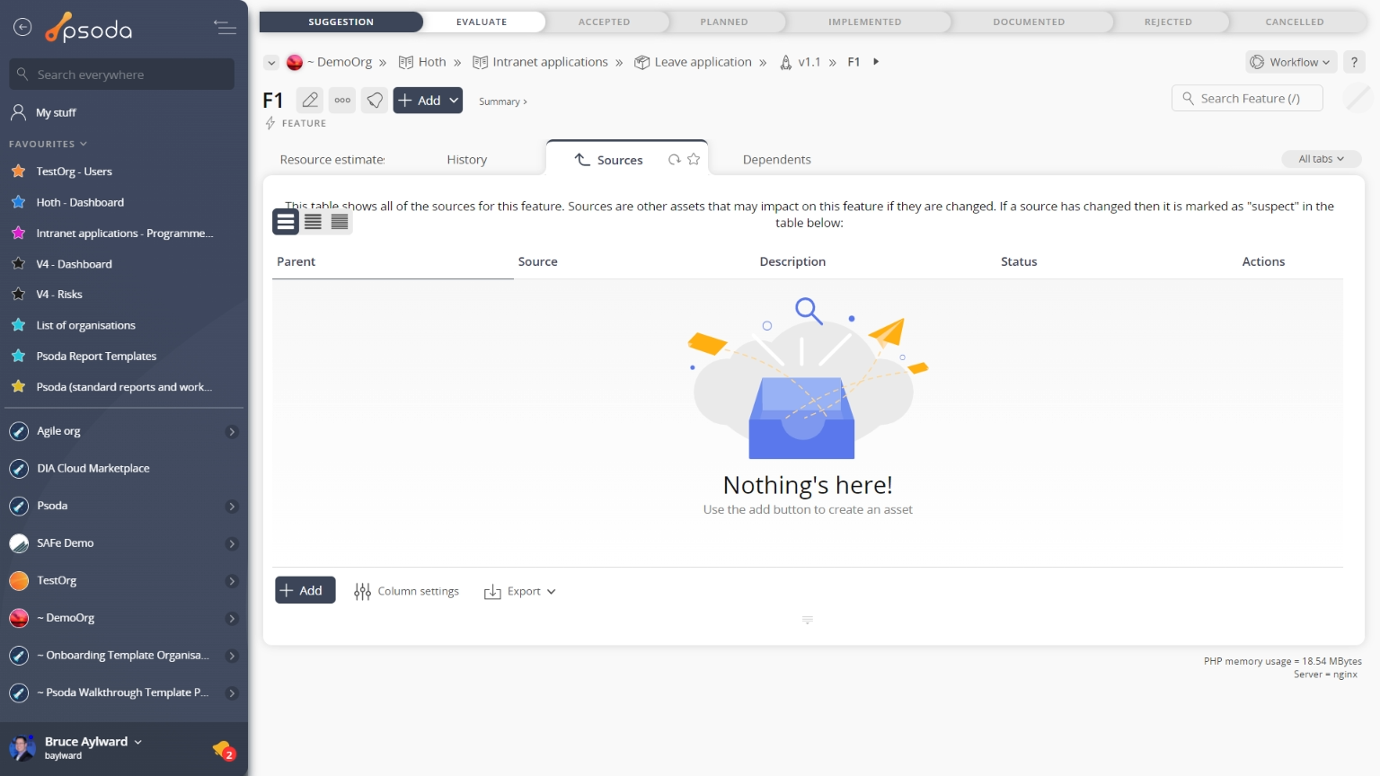Screen dimensions: 1380x776
Task: Open the Export dropdown
Action: [520, 591]
